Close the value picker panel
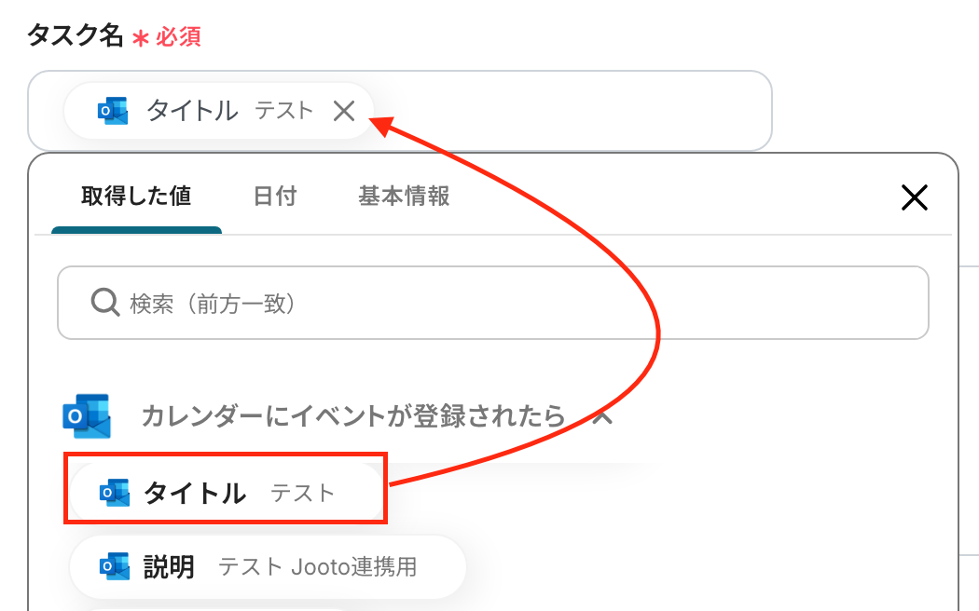Viewport: 979px width, 611px height. pyautogui.click(x=914, y=197)
